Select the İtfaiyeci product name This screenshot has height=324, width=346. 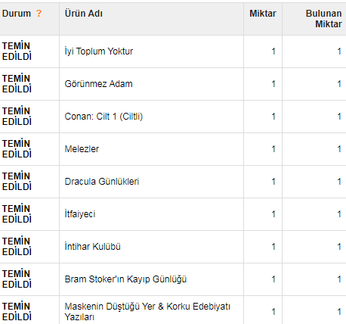[x=80, y=214]
